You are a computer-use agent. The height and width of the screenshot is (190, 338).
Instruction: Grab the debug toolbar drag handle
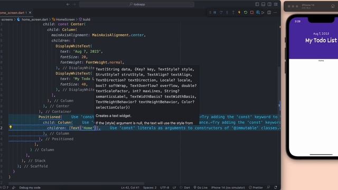pyautogui.click(x=210, y=13)
